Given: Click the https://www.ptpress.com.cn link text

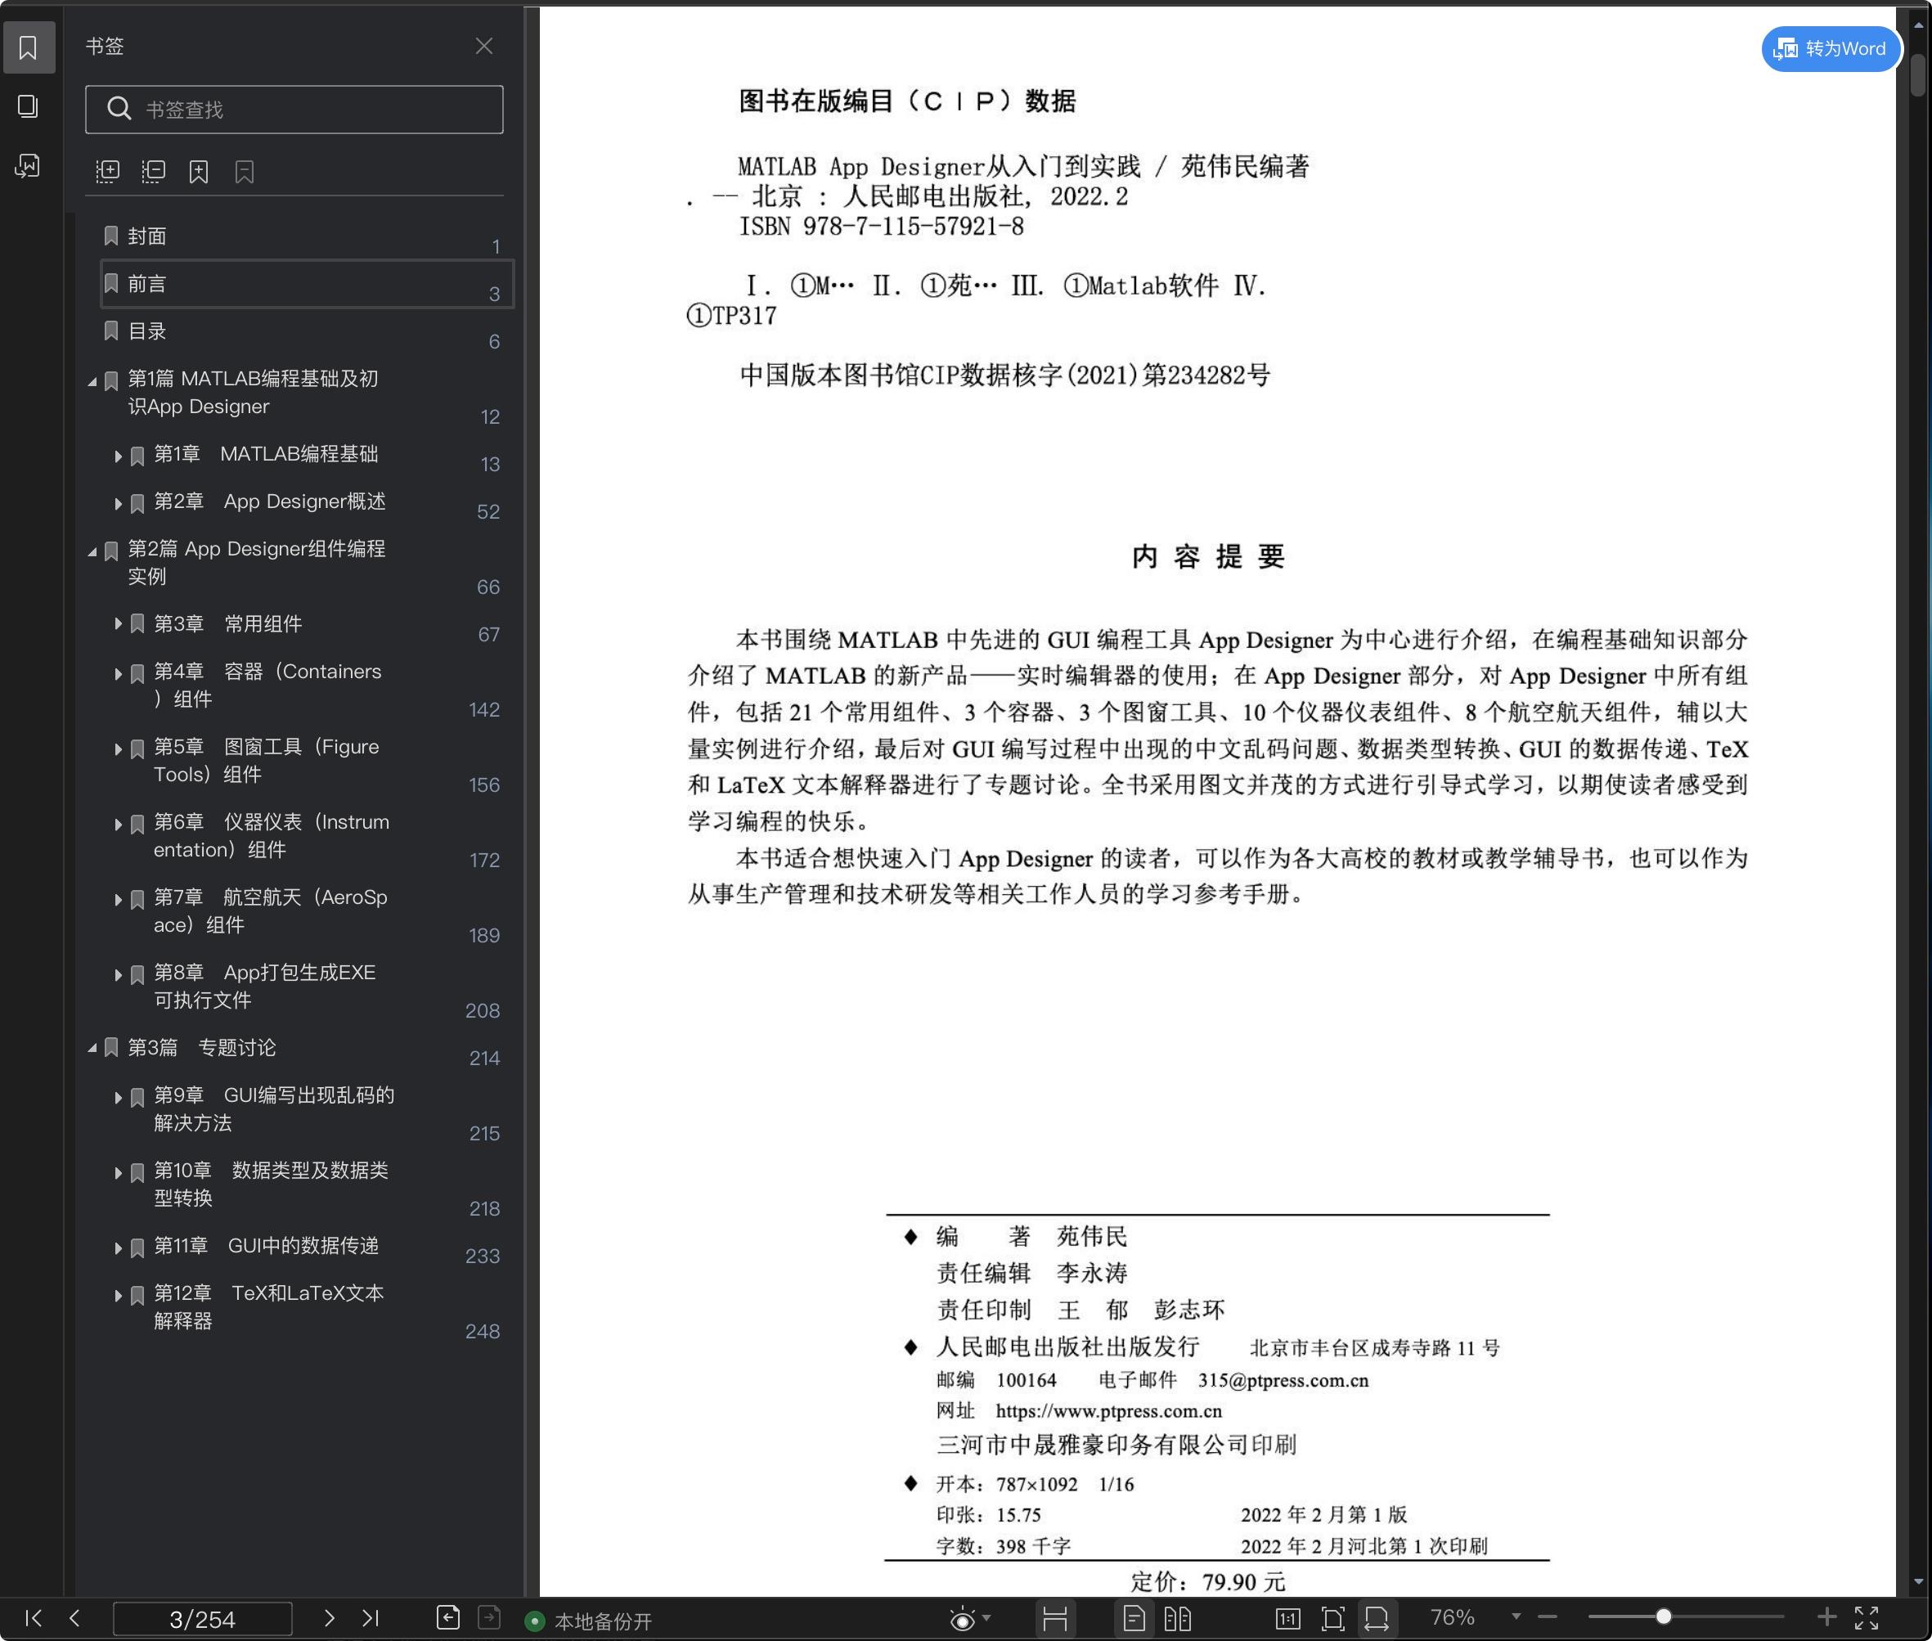Looking at the screenshot, I should click(1109, 1411).
